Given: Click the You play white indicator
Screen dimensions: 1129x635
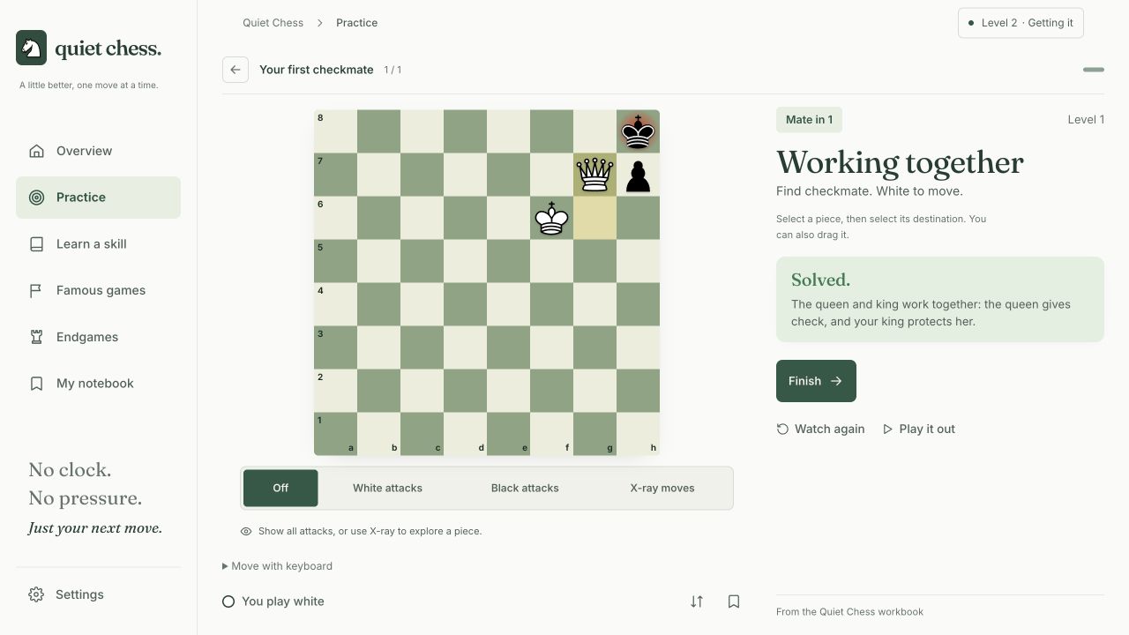Looking at the screenshot, I should pos(273,601).
